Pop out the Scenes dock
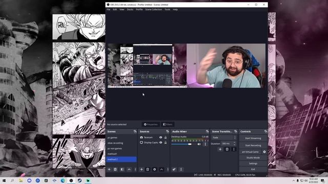 [135, 131]
